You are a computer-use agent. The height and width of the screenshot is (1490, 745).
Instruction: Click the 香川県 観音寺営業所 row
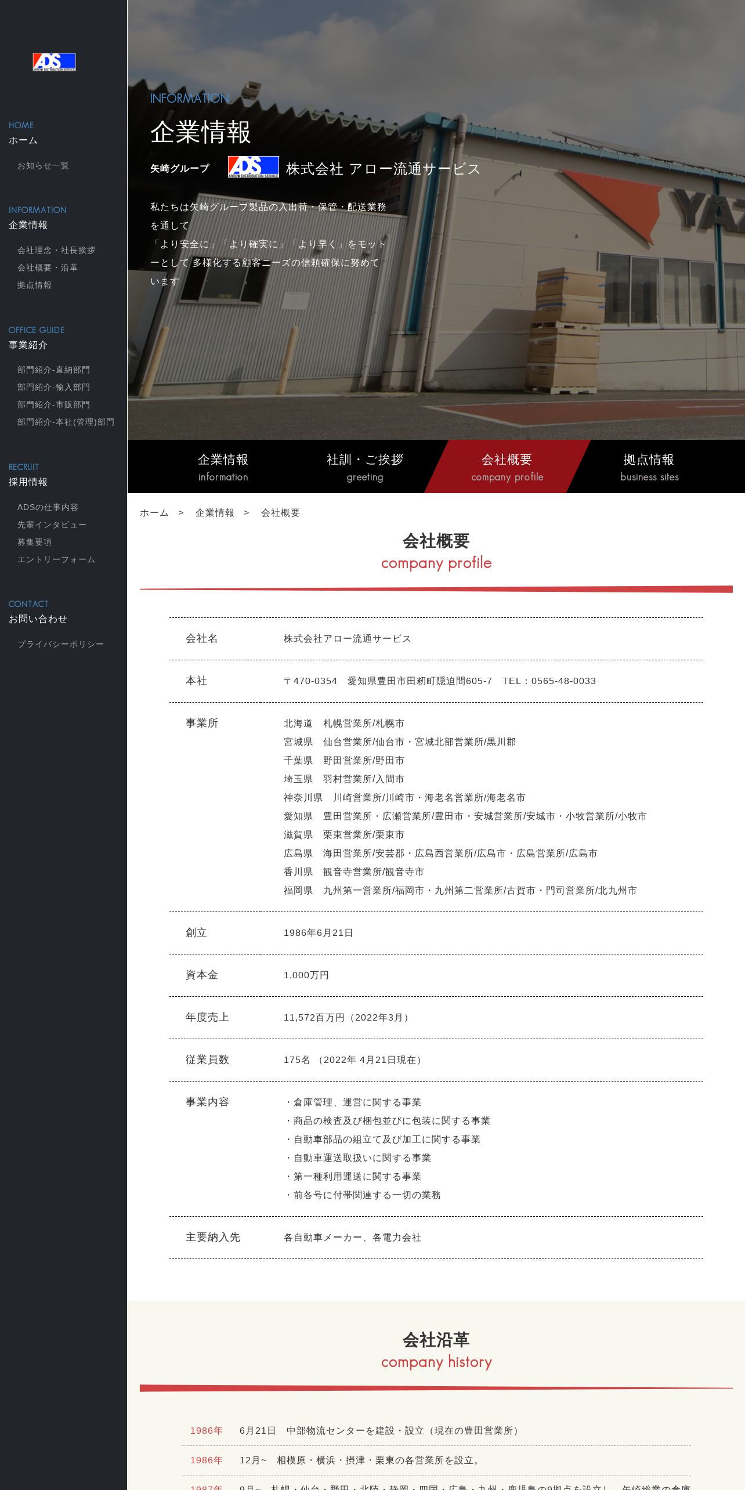click(x=354, y=872)
